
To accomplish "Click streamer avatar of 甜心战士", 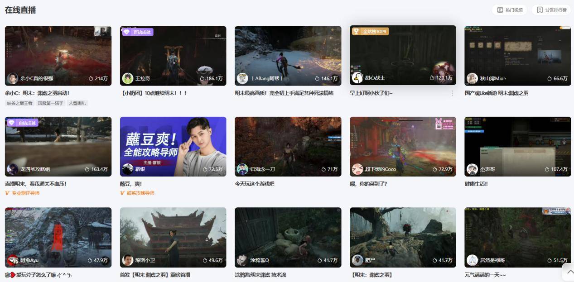I will (x=357, y=78).
